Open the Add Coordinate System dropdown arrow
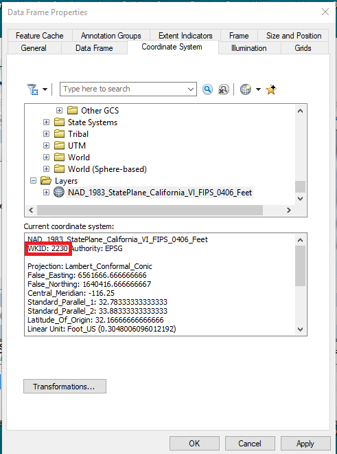The width and height of the screenshot is (337, 454). click(258, 89)
